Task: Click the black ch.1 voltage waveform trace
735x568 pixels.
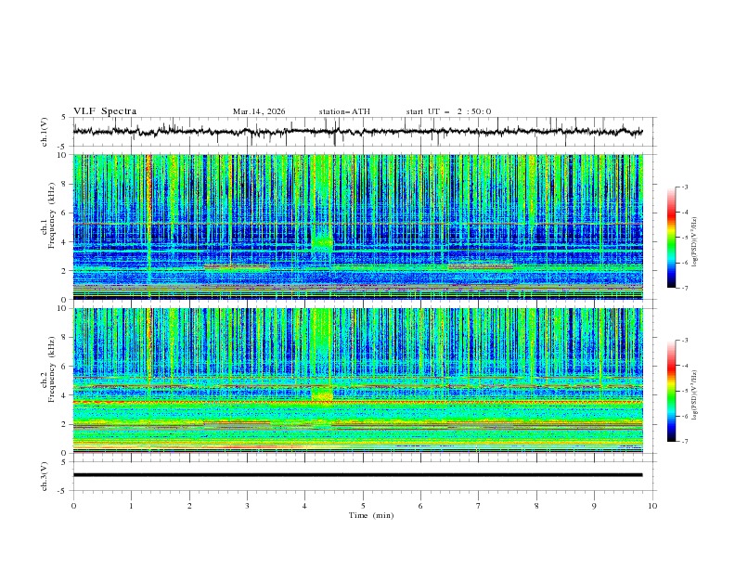Action: point(357,132)
